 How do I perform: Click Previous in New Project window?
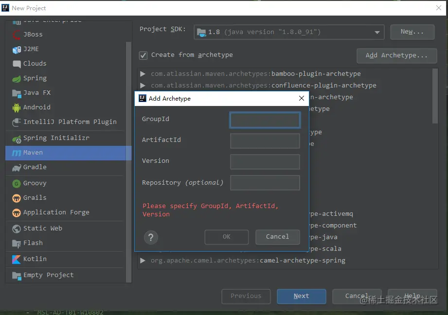click(246, 296)
